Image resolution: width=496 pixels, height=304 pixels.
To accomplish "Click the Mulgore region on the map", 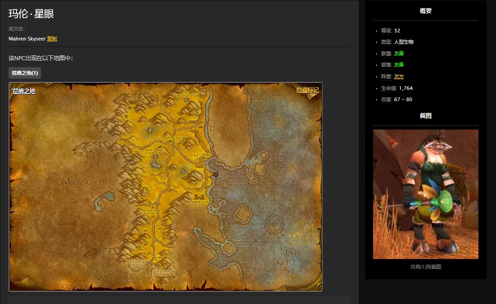I will [88, 182].
